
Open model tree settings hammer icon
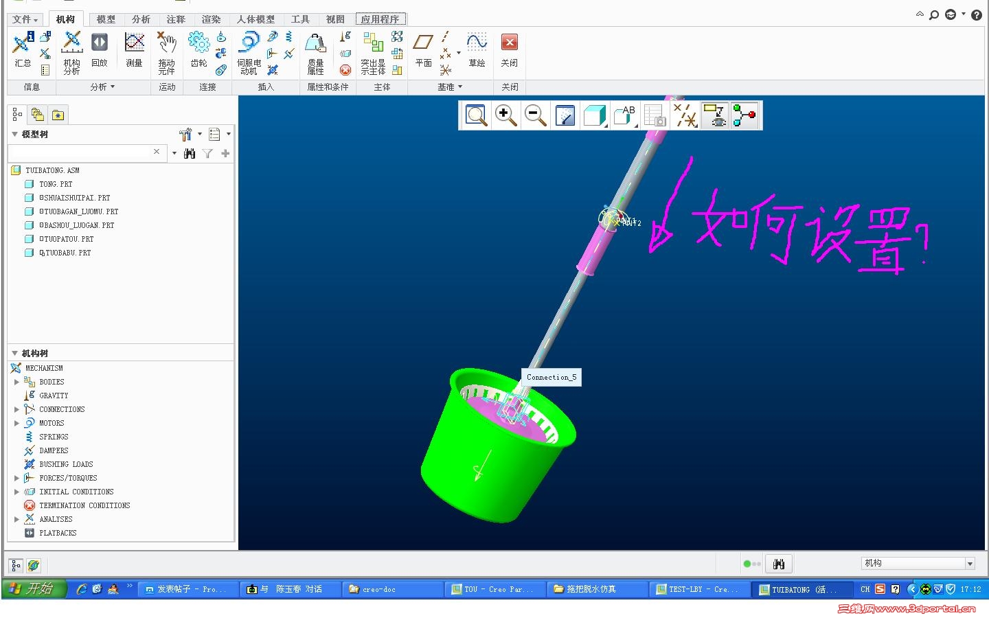186,134
